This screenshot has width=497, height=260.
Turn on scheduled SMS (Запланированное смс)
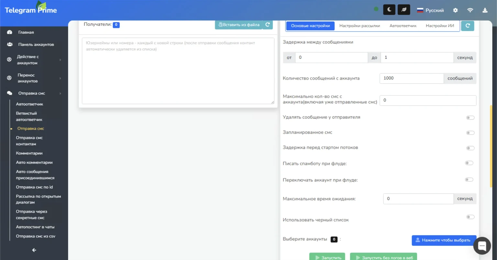pos(470,133)
